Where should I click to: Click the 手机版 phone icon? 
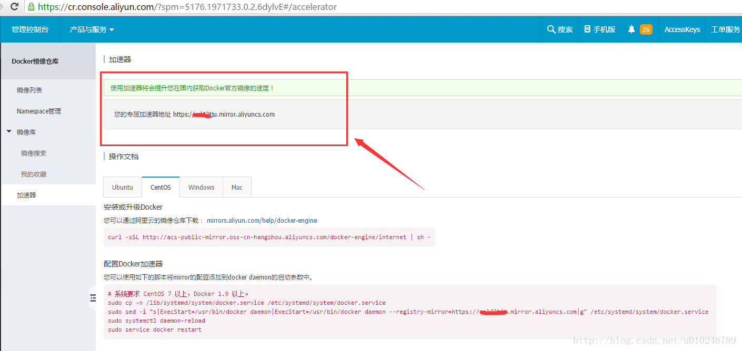pyautogui.click(x=587, y=29)
